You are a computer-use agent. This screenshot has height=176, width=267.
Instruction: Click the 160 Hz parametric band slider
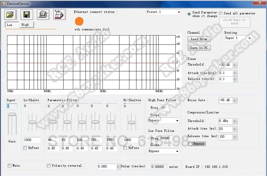tap(95, 122)
